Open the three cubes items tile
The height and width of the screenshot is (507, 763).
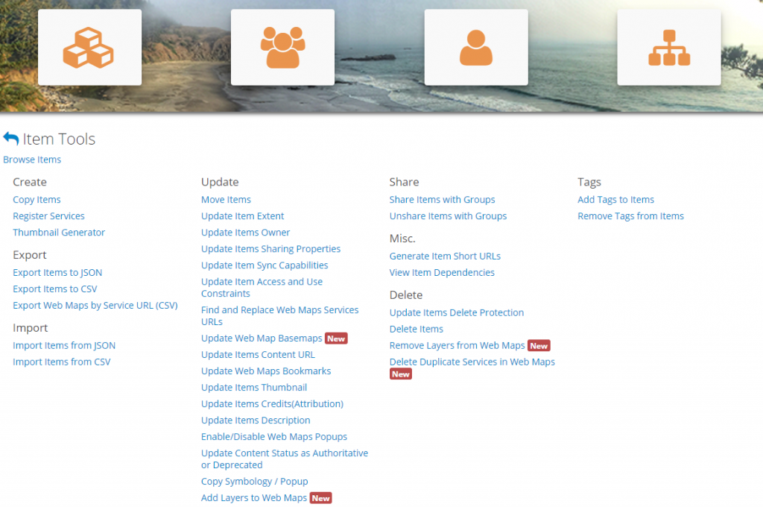[x=89, y=47]
